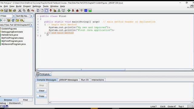Undo the last edit with red arrow icon
The image size is (194, 109).
tap(33, 11)
